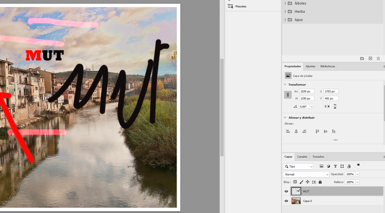Open the Normal blend mode dropdown
The height and width of the screenshot is (213, 385).
click(x=306, y=174)
